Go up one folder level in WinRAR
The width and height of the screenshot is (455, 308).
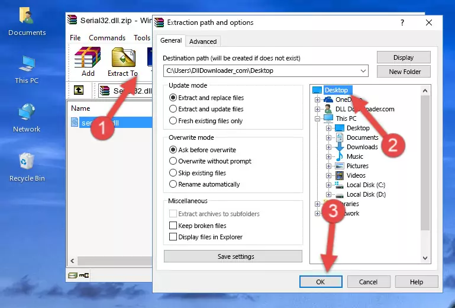tap(79, 91)
